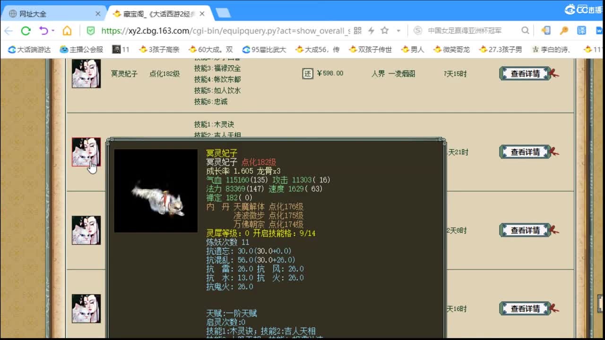
Task: Click 技能3:福禄双全 text
Action: pos(217,68)
